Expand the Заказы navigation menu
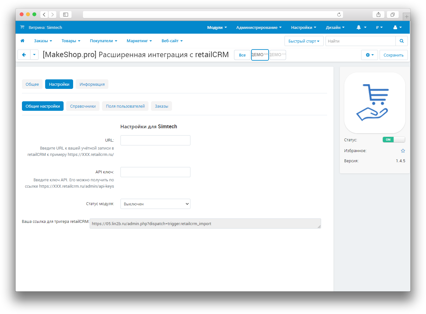 pos(43,41)
